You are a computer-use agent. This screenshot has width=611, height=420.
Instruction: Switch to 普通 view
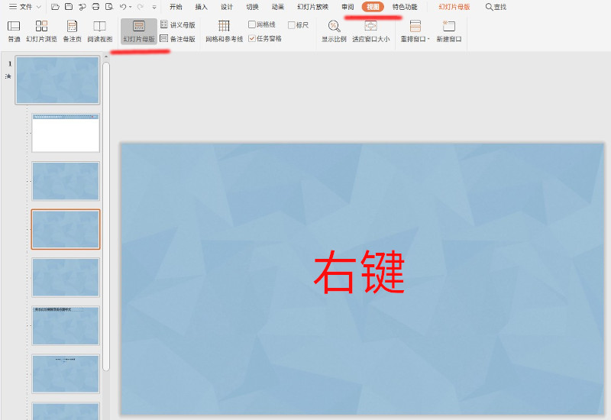(x=14, y=31)
